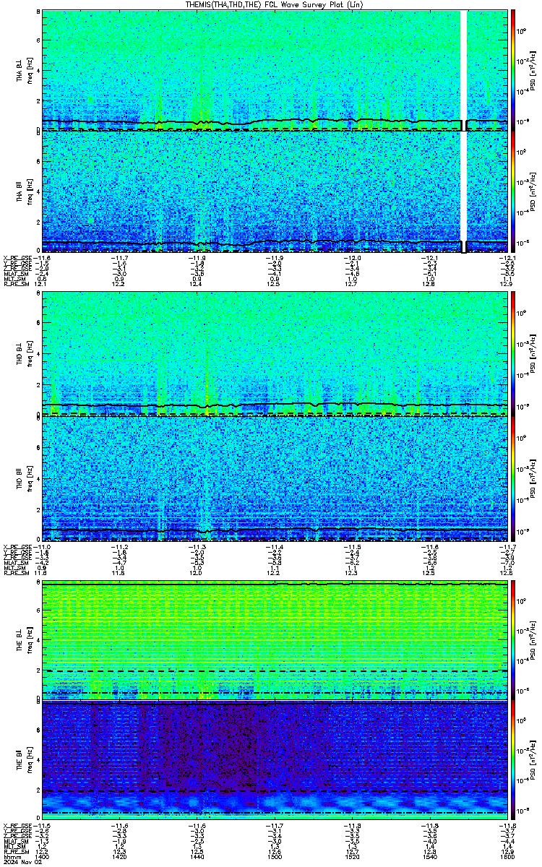Select R_RE_SM row label under THD panels
This screenshot has width=542, height=867.
pos(15,573)
